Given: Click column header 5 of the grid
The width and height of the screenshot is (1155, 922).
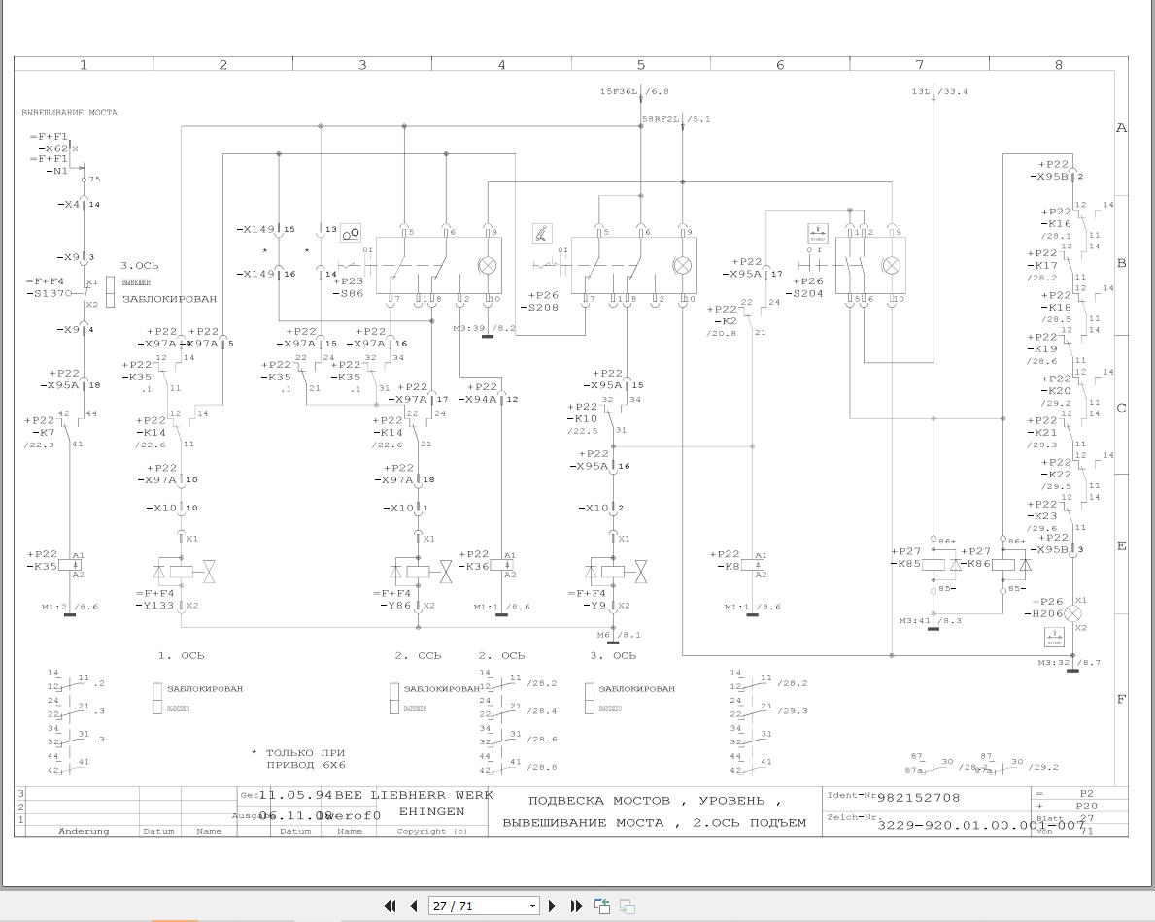Looking at the screenshot, I should [x=640, y=65].
